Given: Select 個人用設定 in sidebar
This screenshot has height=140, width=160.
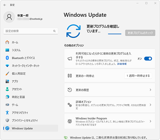Looking at the screenshot, I should 31,74.
